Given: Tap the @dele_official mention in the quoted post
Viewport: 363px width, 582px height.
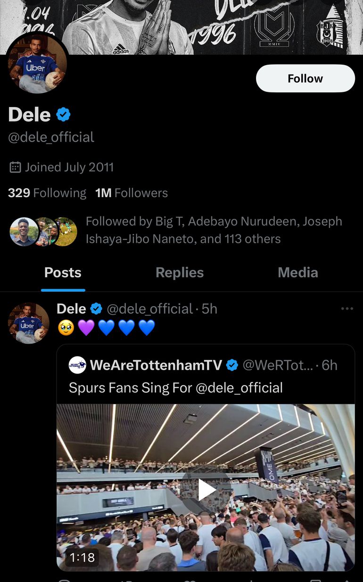Looking at the screenshot, I should (239, 388).
